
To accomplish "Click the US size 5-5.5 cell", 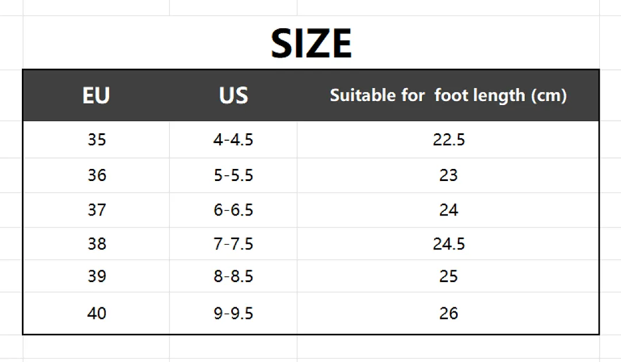I will [x=233, y=175].
